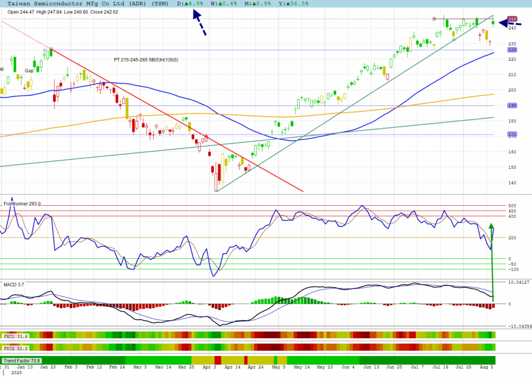Image resolution: width=532 pixels, height=382 pixels.
Task: Click the 'PT 215-245-265 SB(5)H(1)S(0)' annotation
Action: click(146, 60)
